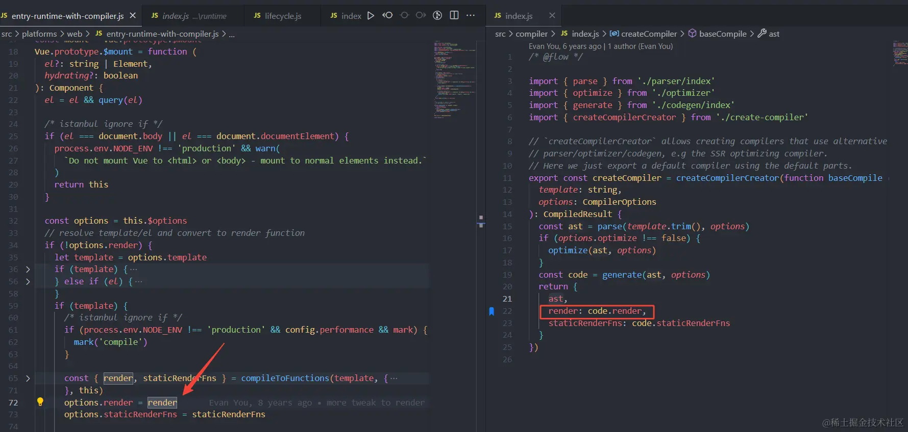Open More Actions ellipsis menu
The height and width of the screenshot is (432, 908).
[x=471, y=15]
